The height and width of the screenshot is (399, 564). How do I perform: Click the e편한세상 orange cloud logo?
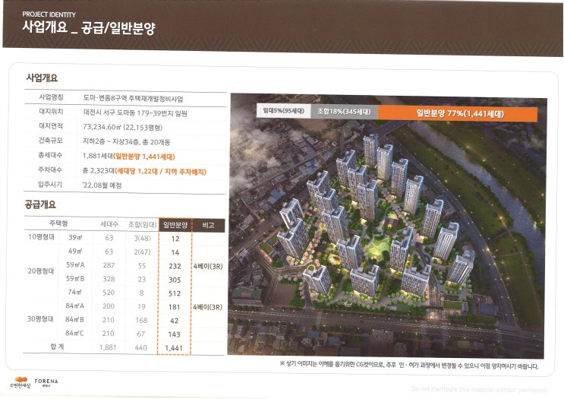coord(20,382)
